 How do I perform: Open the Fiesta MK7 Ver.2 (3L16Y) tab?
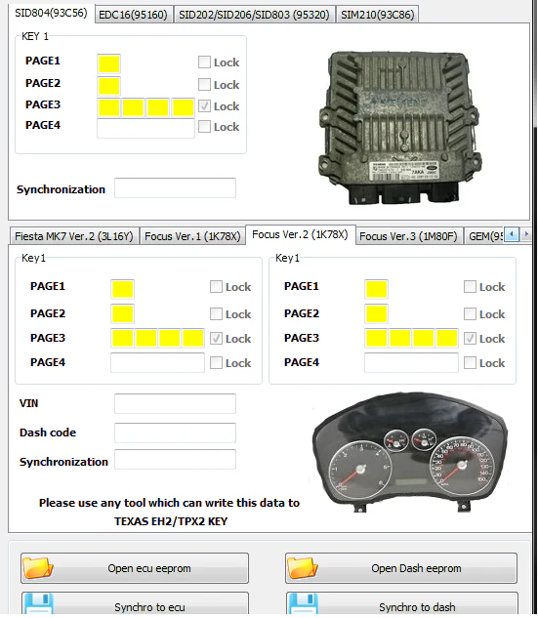coord(74,236)
